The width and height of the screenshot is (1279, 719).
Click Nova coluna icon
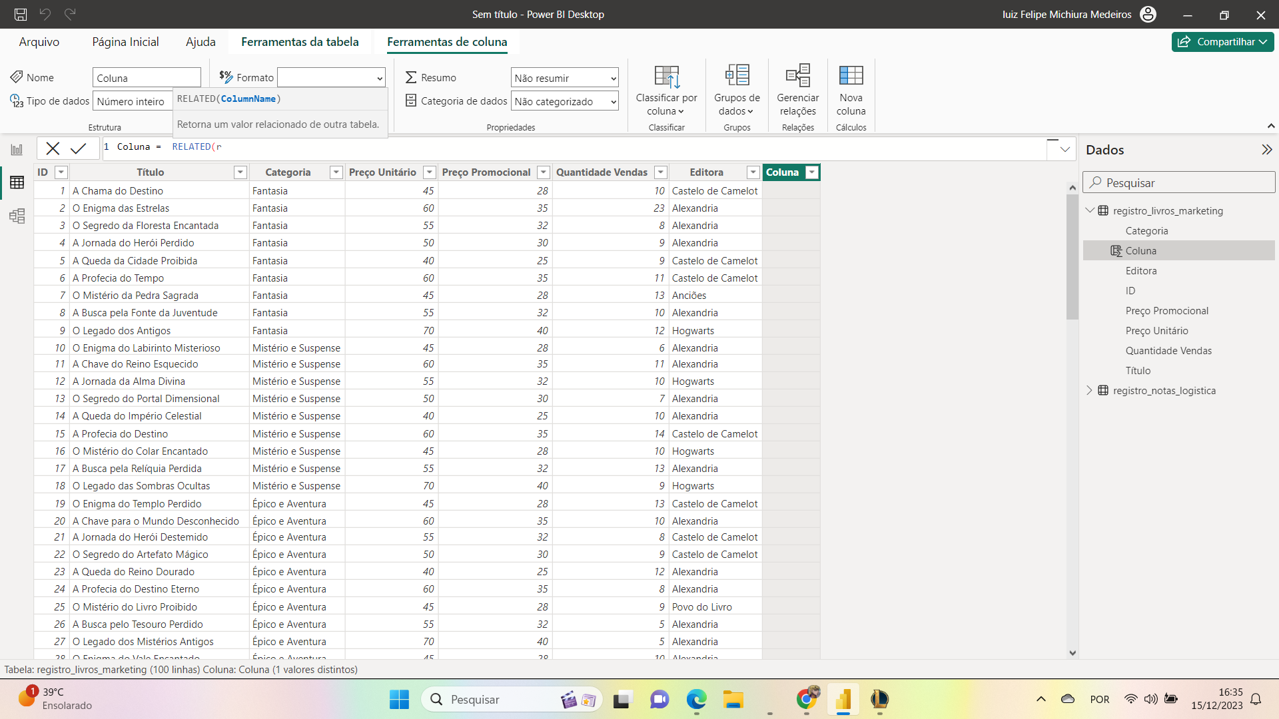[851, 75]
